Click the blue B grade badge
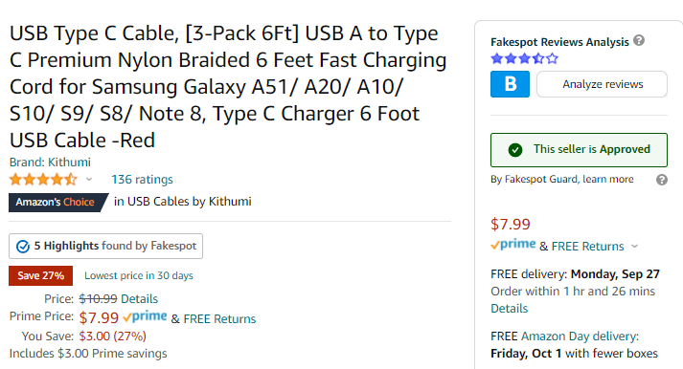 (x=510, y=84)
